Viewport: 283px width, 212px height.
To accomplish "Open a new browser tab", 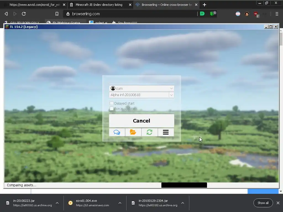I will pos(205,5).
